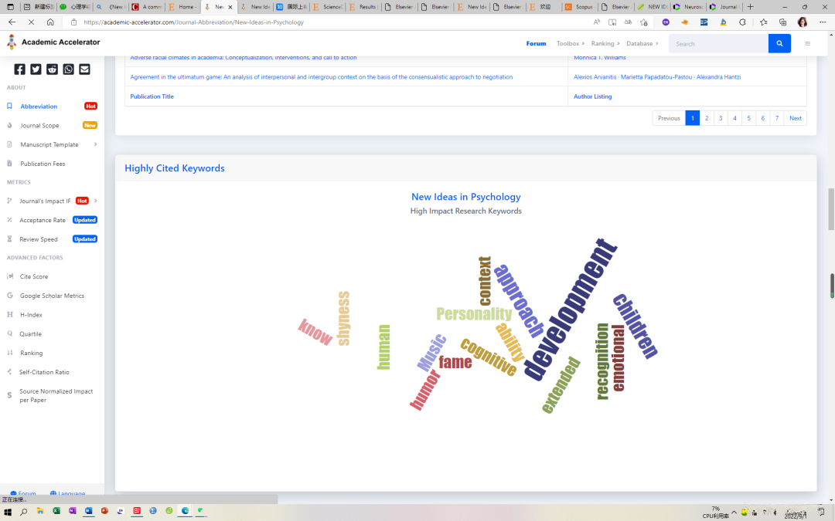Open browser collections icon
This screenshot has height=521, width=835.
(782, 22)
